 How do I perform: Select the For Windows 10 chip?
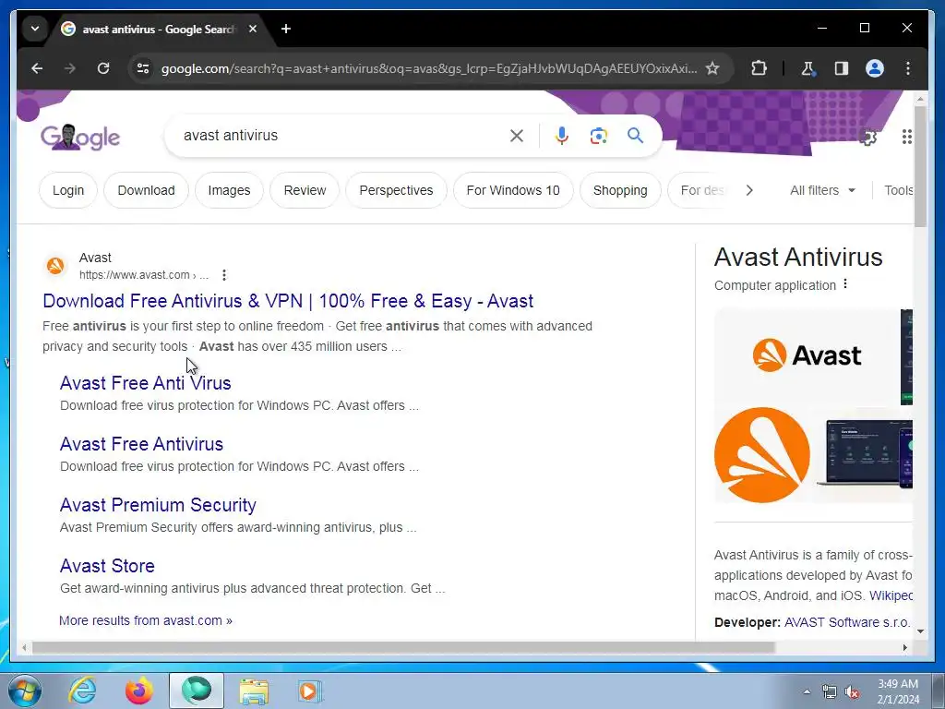coord(513,190)
